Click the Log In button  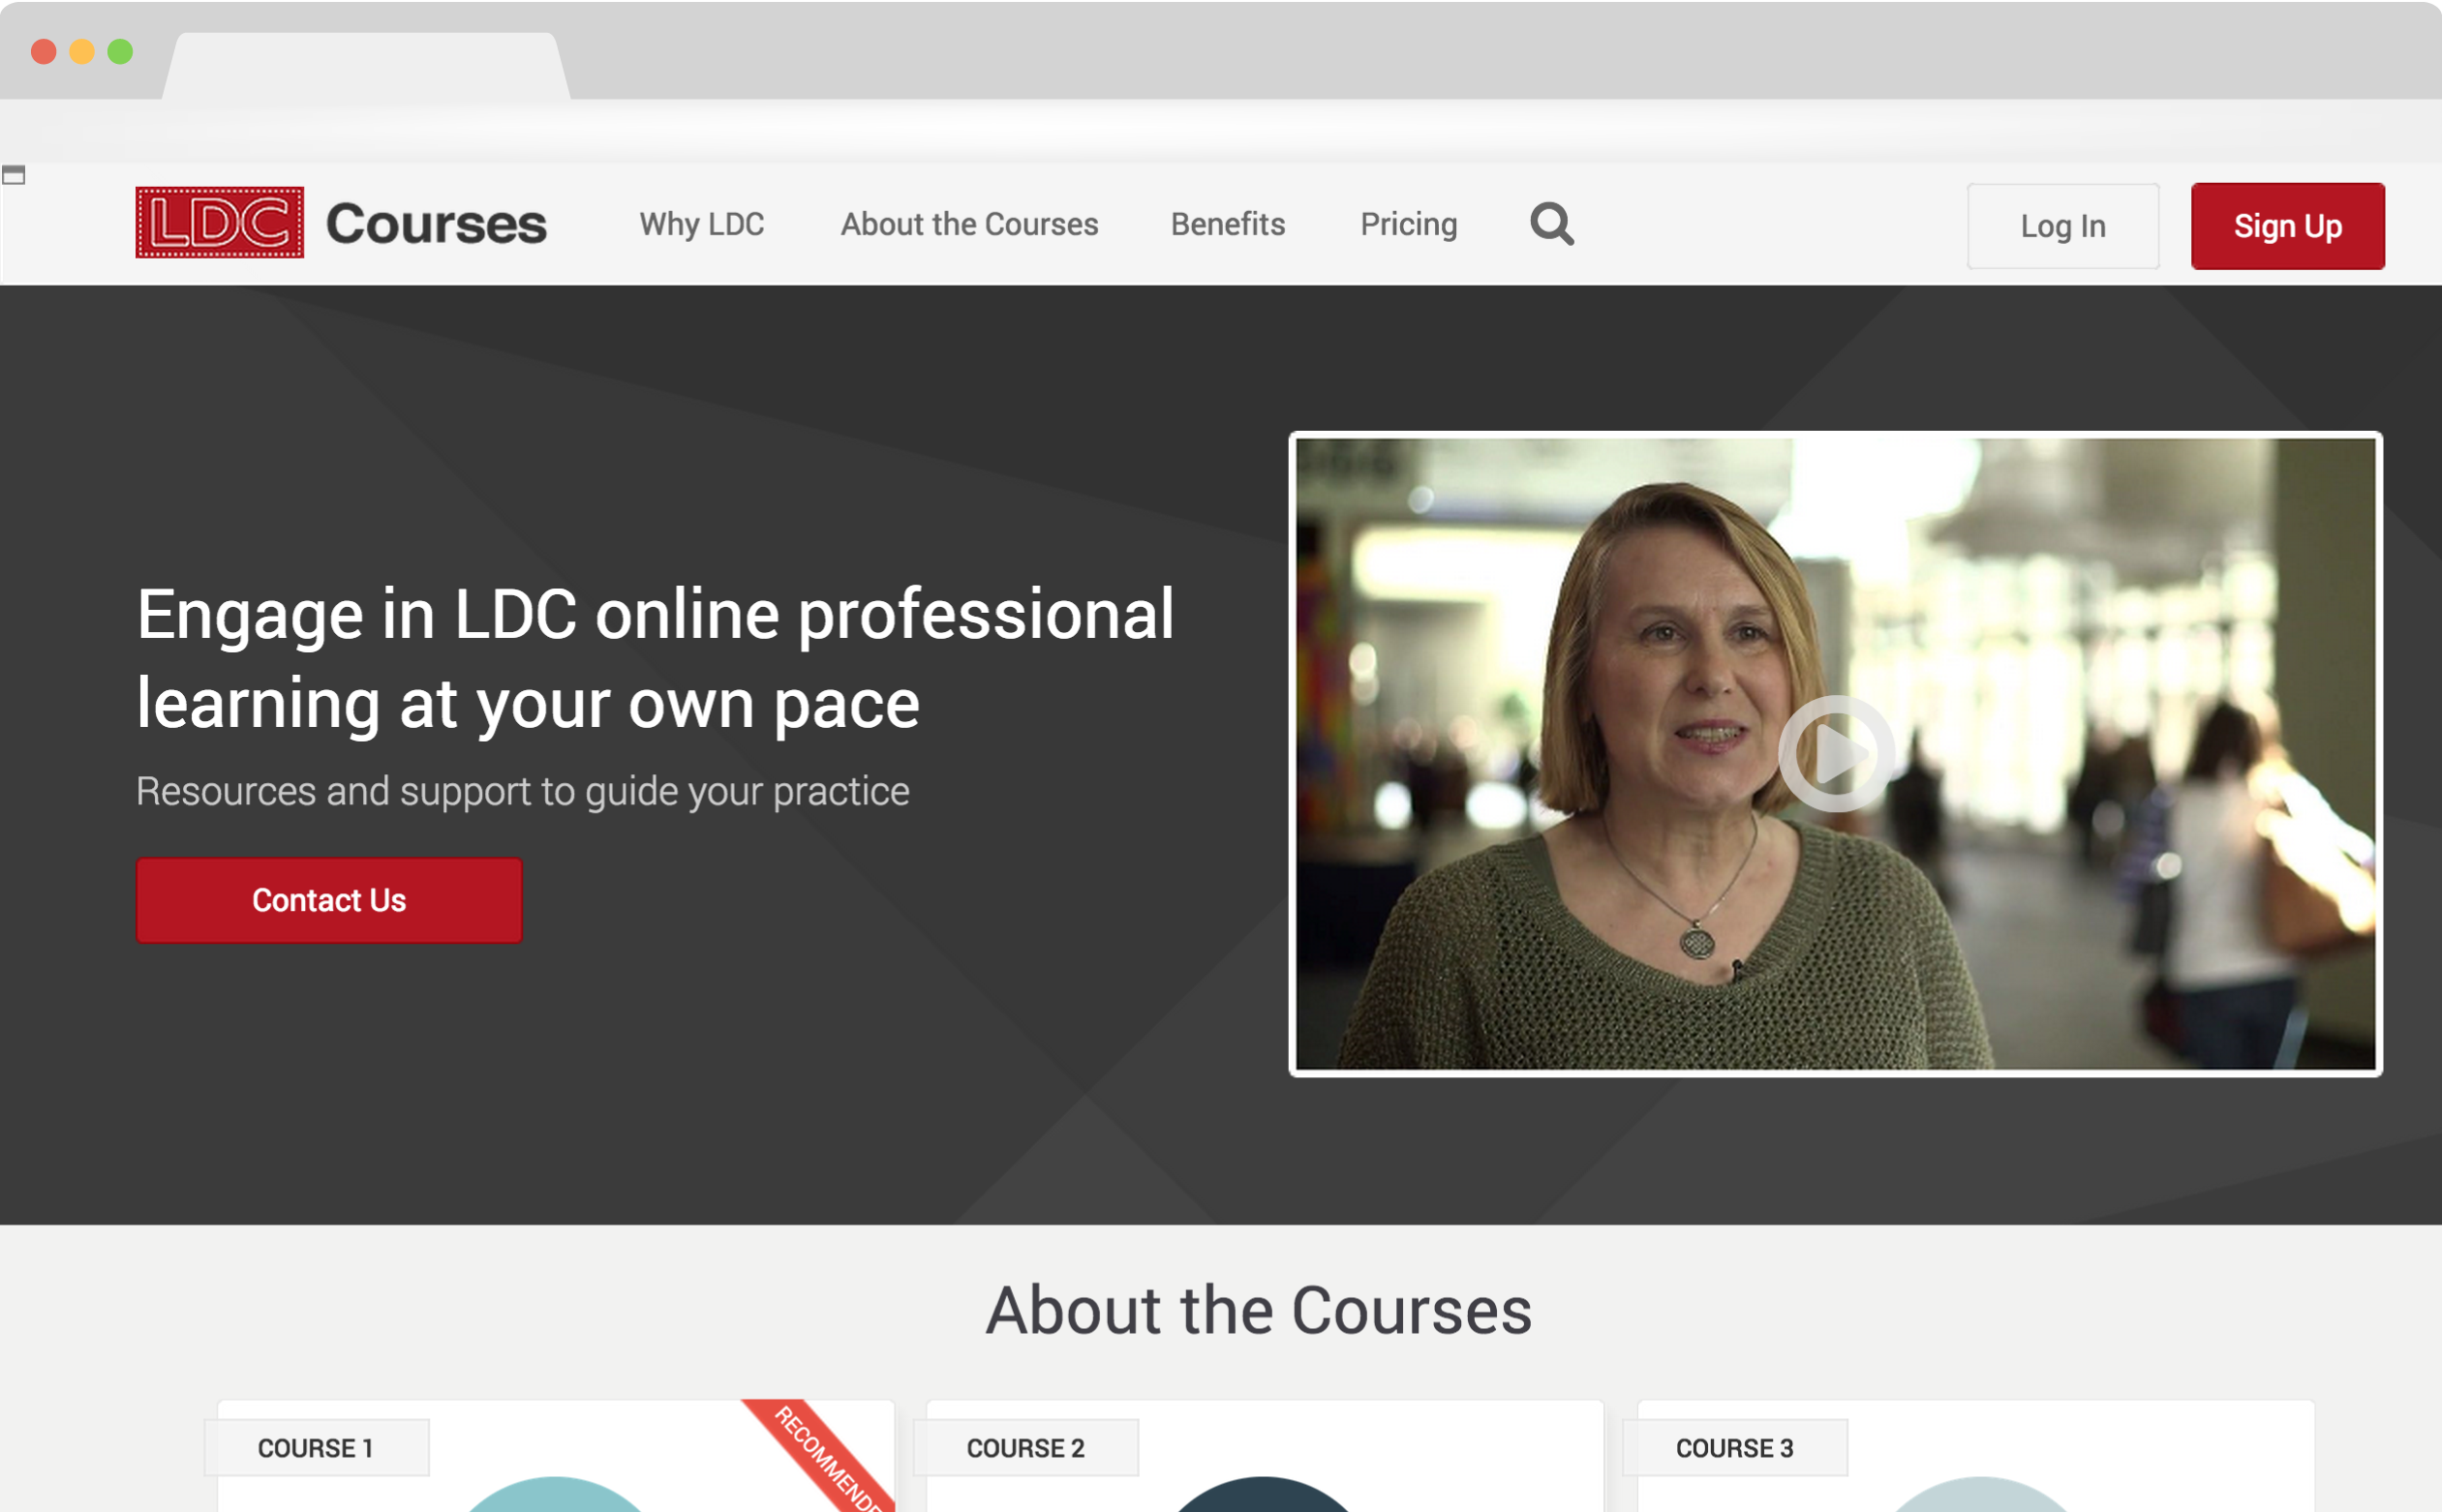[2063, 226]
